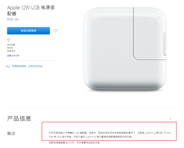Click the line starting iPad 或 iPod 进行充电
The height and width of the screenshot is (148, 184).
point(91,137)
